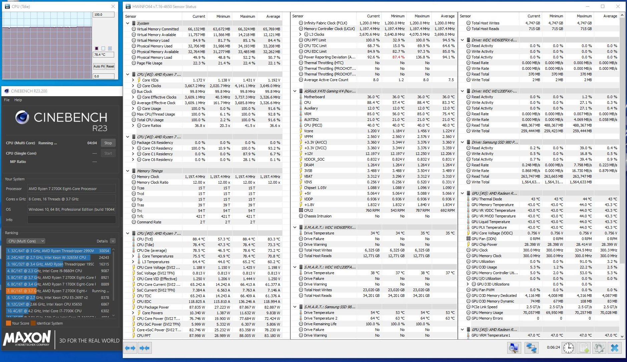Viewport: 627px width, 362px height.
Task: Click the chip icon beside the System group
Action: pyautogui.click(x=134, y=23)
